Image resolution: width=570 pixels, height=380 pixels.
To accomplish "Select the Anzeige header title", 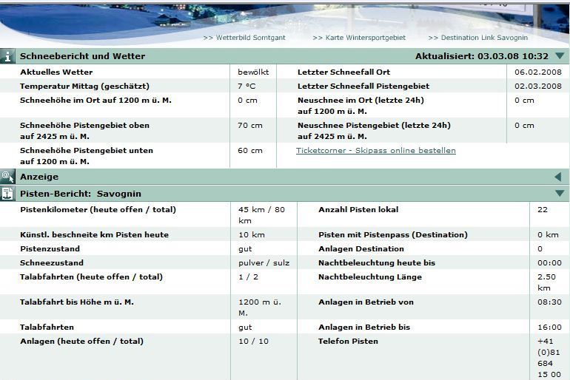I will (38, 177).
